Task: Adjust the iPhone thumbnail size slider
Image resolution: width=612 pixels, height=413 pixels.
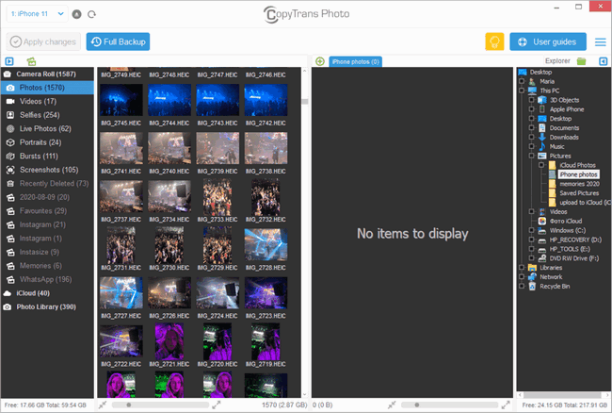Action: (x=128, y=405)
